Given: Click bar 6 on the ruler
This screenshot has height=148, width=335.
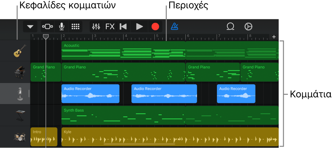Looking at the screenshot, I should pyautogui.click(x=188, y=36).
